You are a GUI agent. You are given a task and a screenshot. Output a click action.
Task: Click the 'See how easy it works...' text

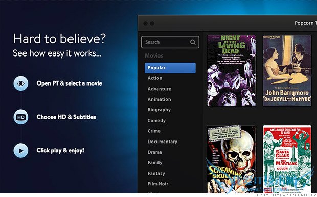(57, 53)
